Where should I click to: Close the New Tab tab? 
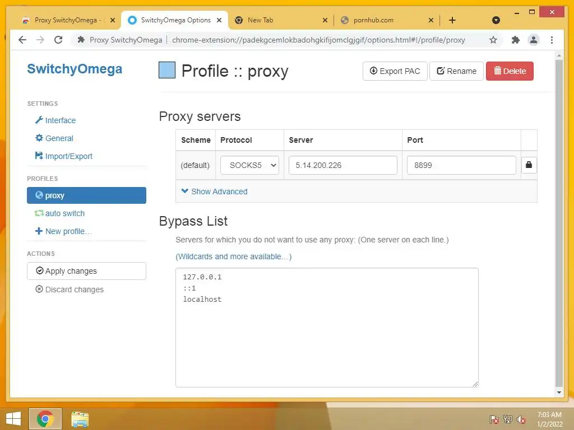(325, 20)
